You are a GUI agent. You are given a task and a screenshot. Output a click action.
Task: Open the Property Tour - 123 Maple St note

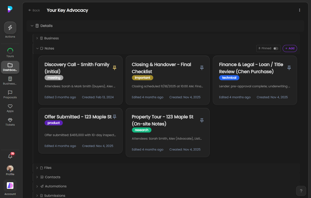tap(162, 120)
